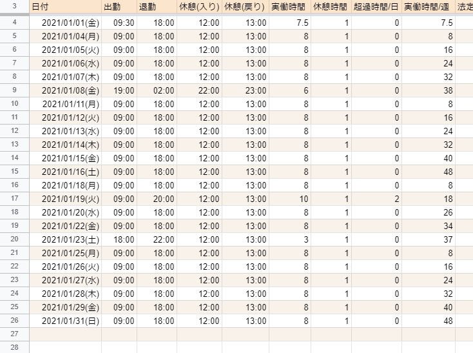This screenshot has width=473, height=353.
Task: Click the 48 weekly hours cell in row 15
Action: click(x=429, y=172)
